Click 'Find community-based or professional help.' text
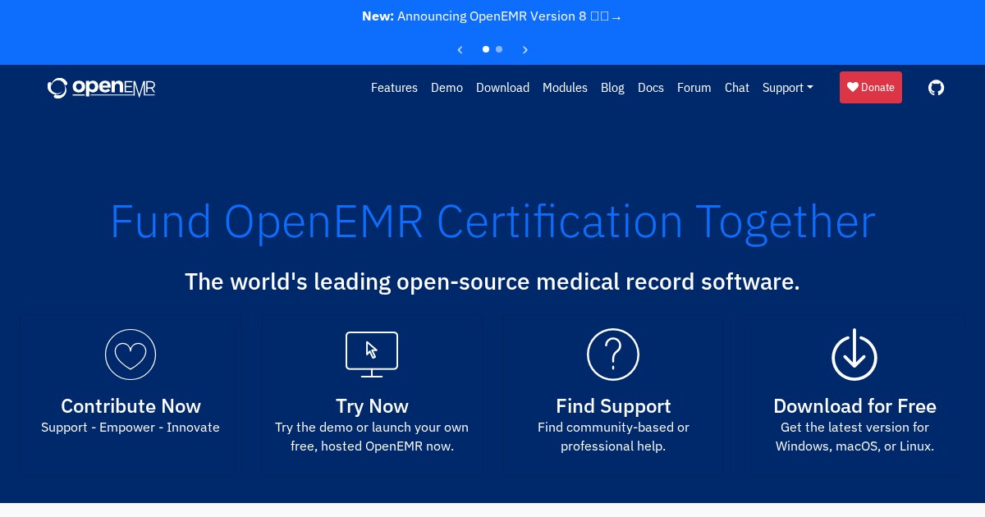Viewport: 985px width, 517px height. pos(613,437)
